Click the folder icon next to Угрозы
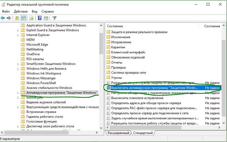Image resolution: width=227 pixels, height=142 pixels. [x=108, y=78]
